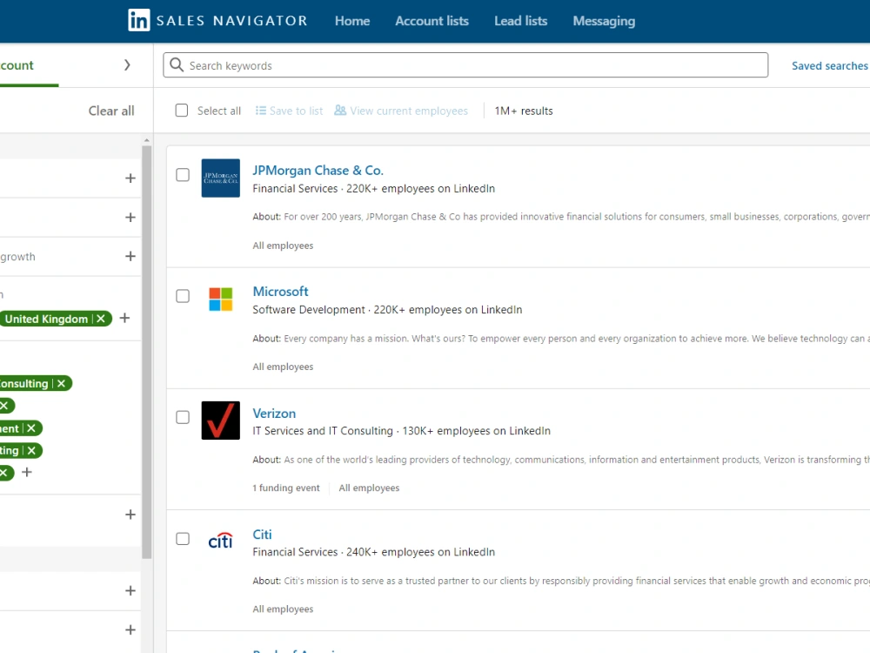View All employees for Citi

click(x=283, y=609)
